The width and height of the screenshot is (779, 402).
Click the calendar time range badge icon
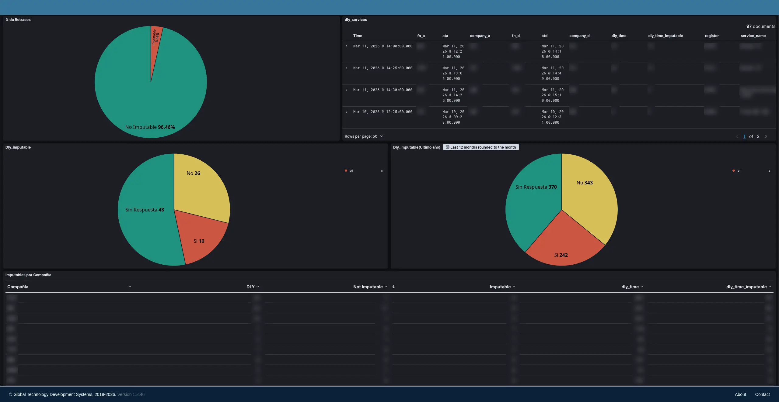[x=447, y=147]
